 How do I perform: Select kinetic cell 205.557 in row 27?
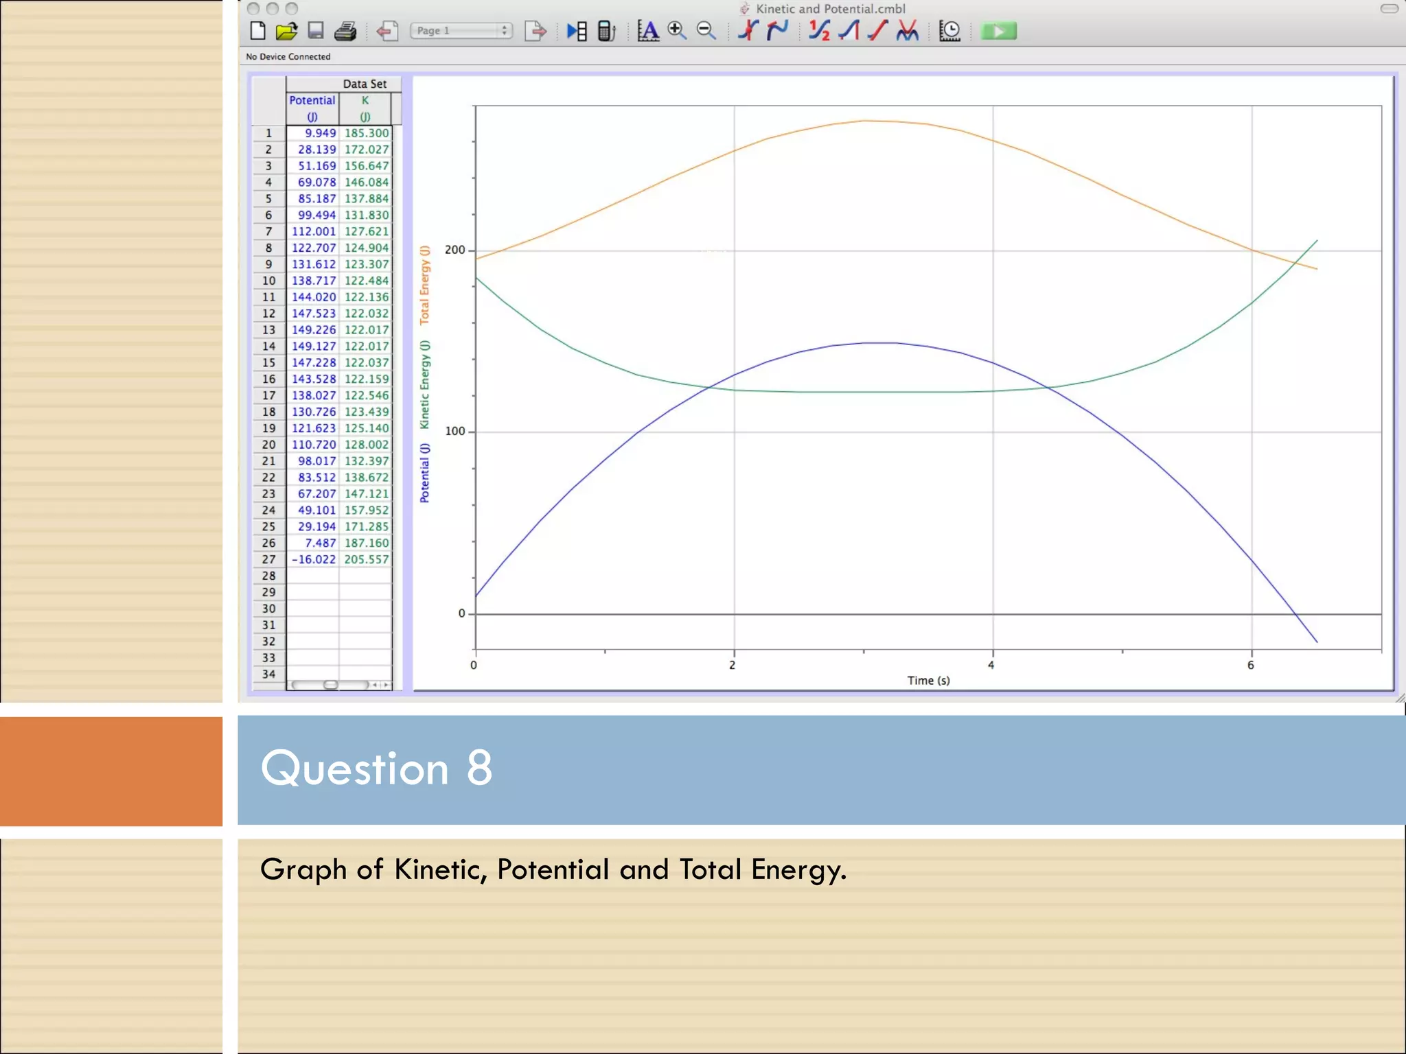366,559
